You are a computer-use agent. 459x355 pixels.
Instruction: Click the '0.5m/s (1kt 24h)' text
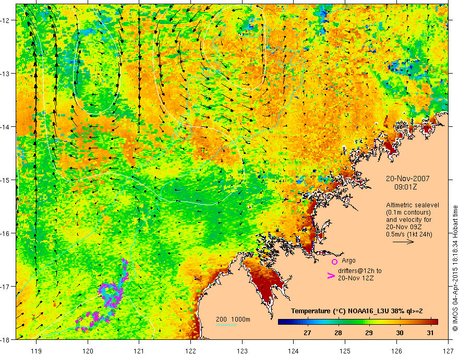[x=409, y=234]
